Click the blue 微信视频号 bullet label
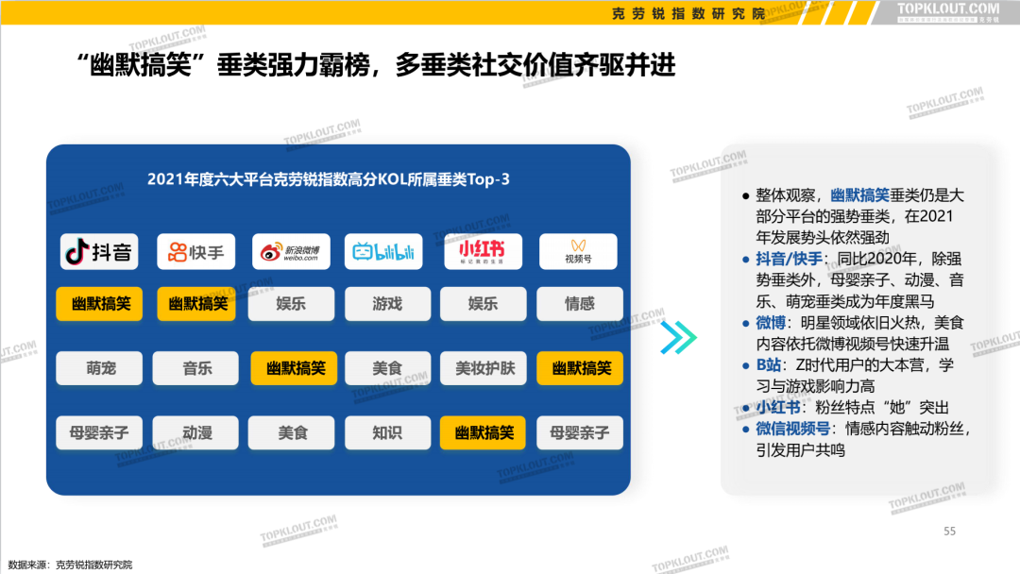This screenshot has height=574, width=1020. point(793,429)
